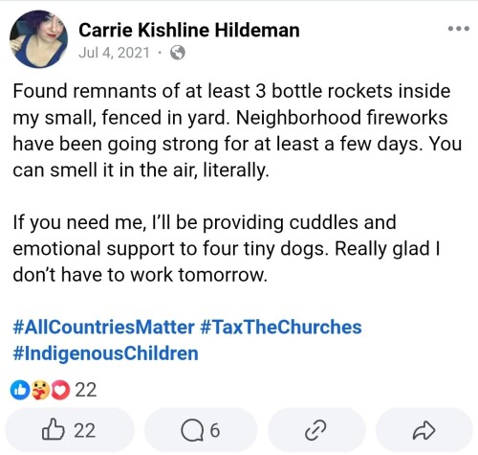Select the tiny dogs paragraph text
This screenshot has height=455, width=478.
coord(227,248)
